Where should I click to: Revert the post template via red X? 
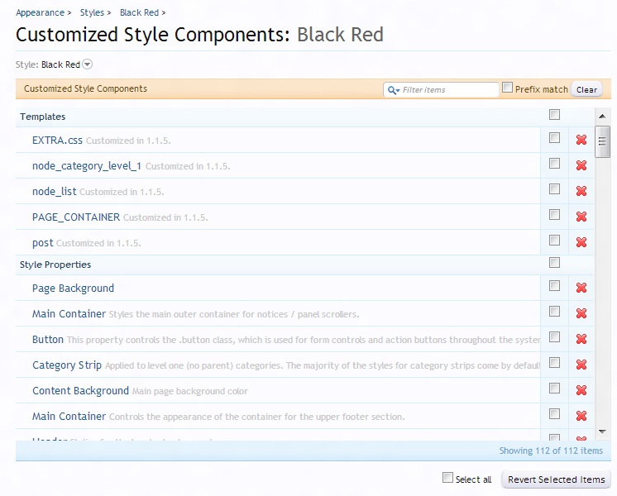[x=581, y=242]
